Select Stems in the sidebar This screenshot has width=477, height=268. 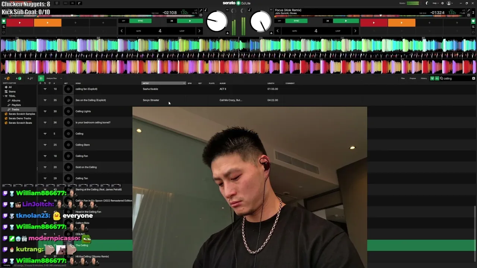tap(12, 92)
